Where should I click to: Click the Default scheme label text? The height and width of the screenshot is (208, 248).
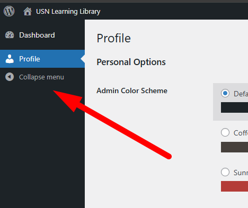point(241,94)
